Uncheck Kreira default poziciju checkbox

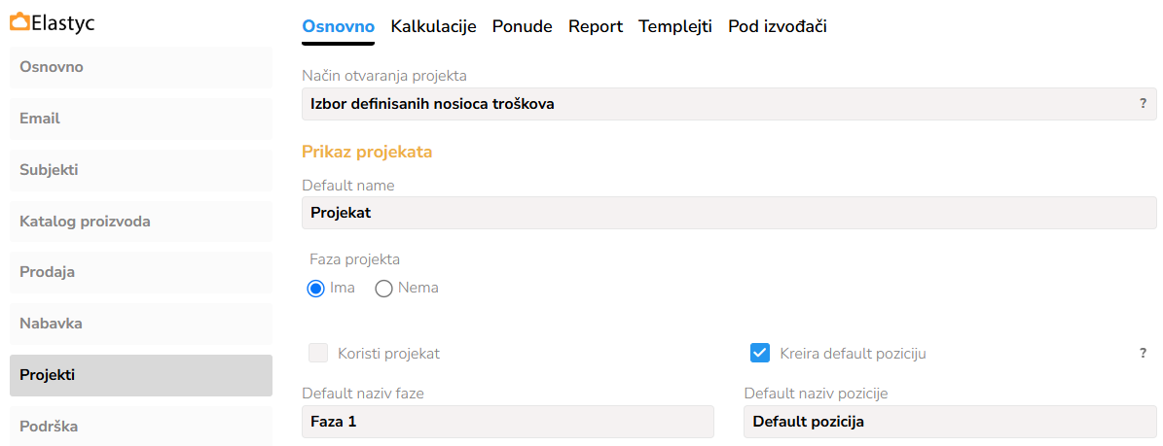click(761, 353)
